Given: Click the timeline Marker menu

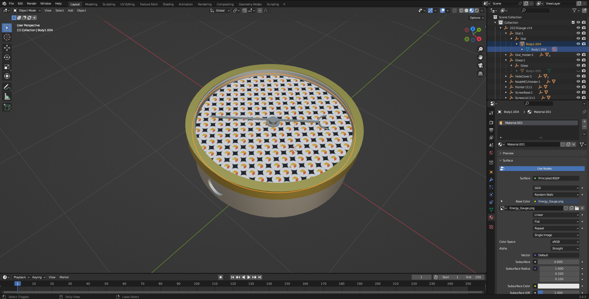Looking at the screenshot, I should coord(64,277).
